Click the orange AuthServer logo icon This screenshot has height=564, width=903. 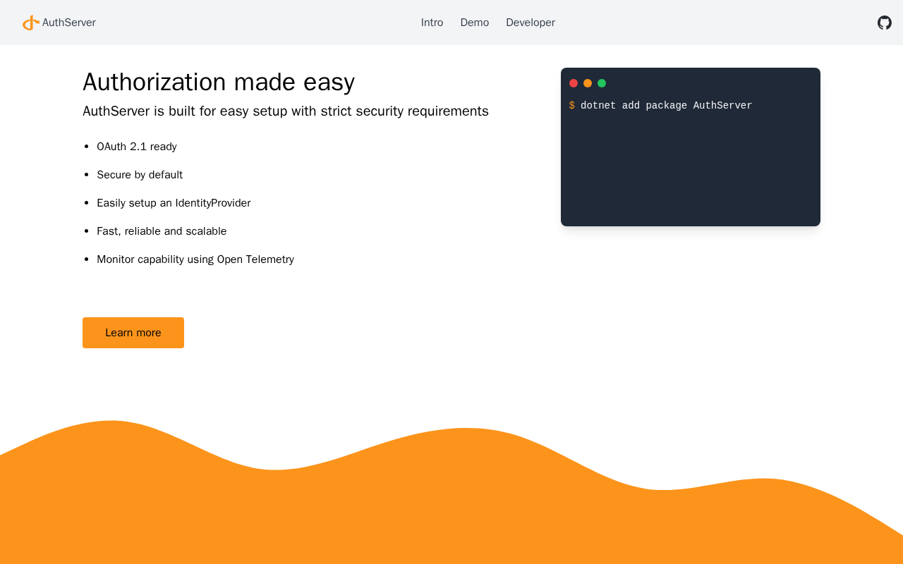pos(30,23)
